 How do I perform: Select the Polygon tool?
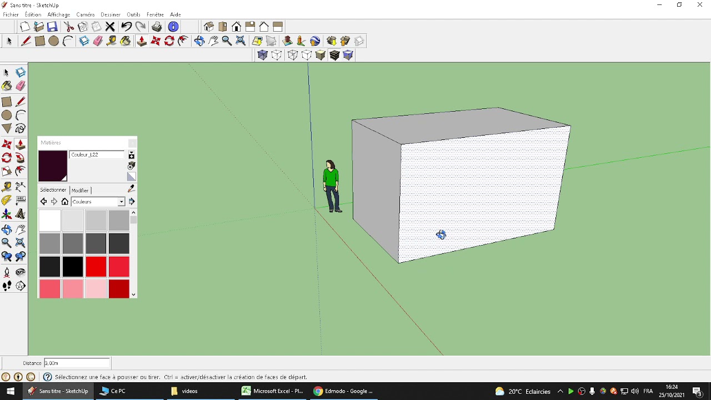pos(7,129)
